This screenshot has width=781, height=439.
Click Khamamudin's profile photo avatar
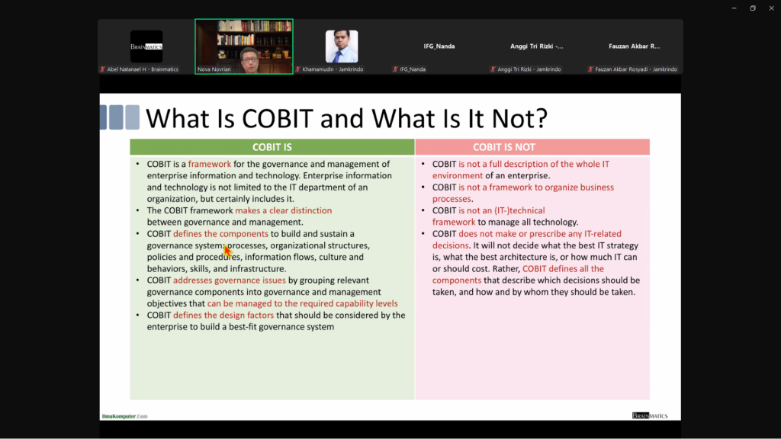pos(342,46)
